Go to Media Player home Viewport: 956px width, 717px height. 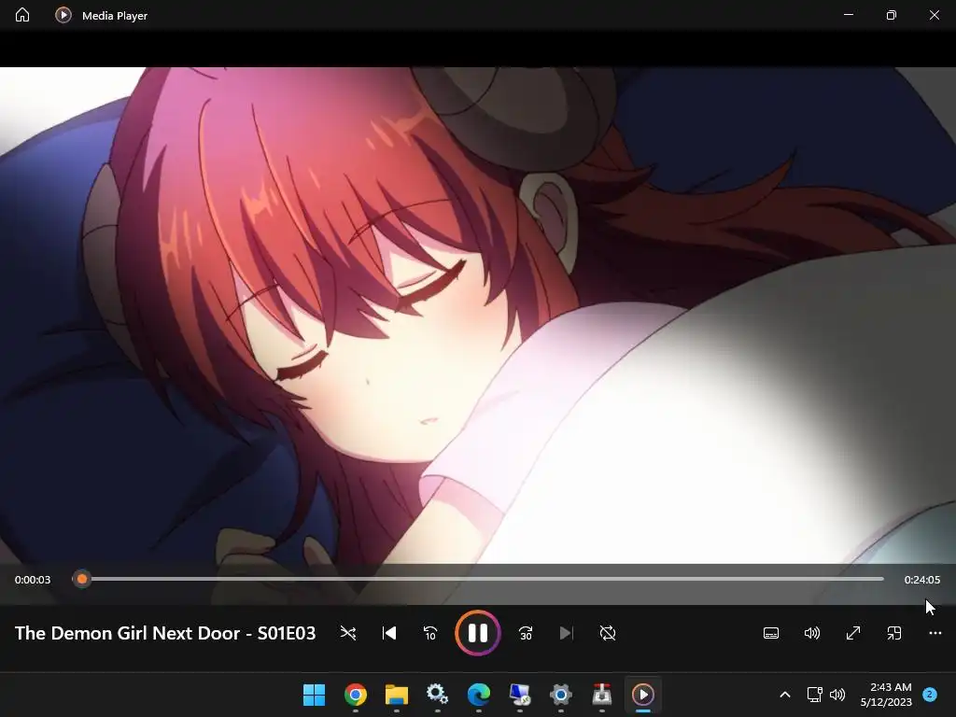[x=22, y=15]
